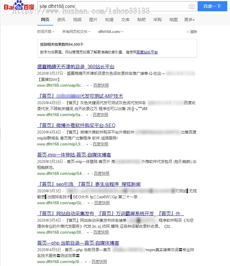
Task: Click date text 2020年3月27日
Action: click(50, 73)
